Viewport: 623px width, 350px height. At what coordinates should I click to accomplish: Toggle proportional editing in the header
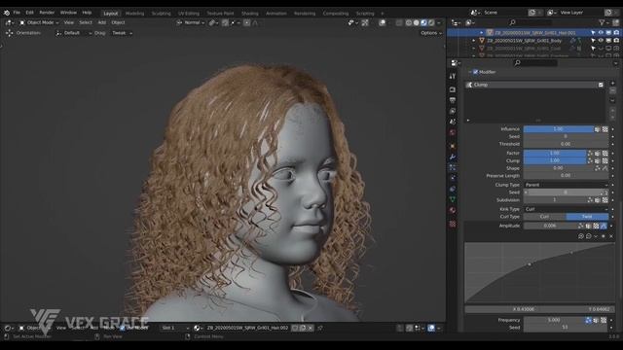[x=246, y=22]
